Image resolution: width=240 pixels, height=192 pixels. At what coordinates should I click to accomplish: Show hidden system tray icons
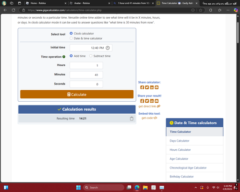[195, 187]
